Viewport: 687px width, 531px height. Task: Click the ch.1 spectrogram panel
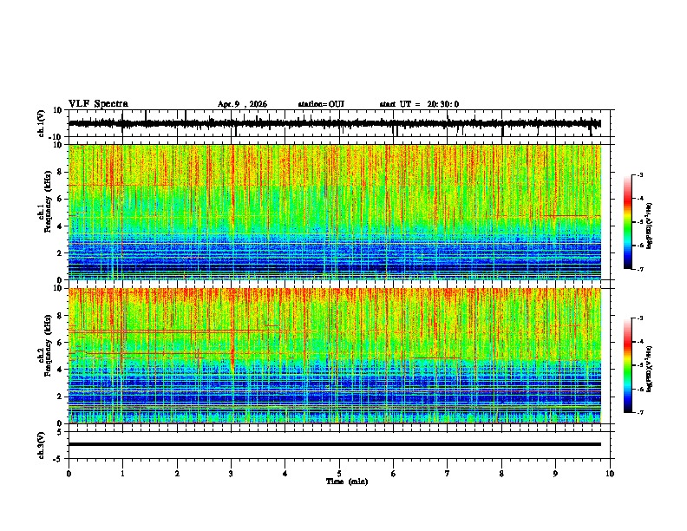click(x=335, y=212)
